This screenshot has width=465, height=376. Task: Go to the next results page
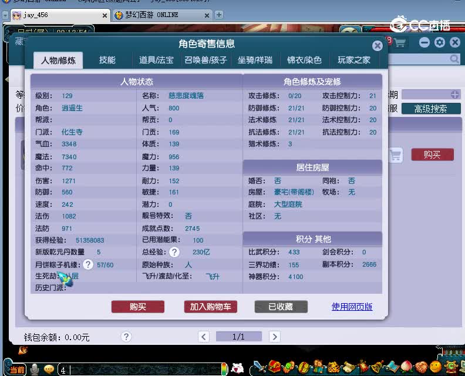pyautogui.click(x=275, y=337)
